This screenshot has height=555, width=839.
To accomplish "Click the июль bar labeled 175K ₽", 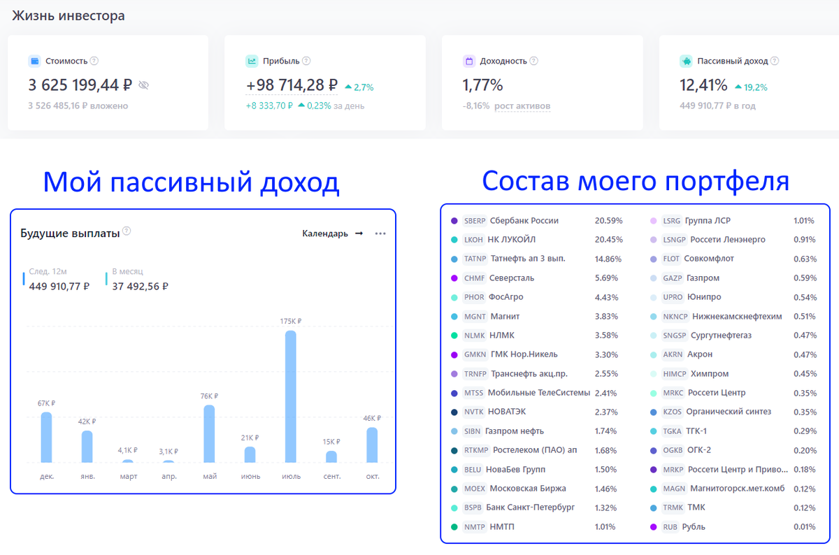I will [x=290, y=396].
